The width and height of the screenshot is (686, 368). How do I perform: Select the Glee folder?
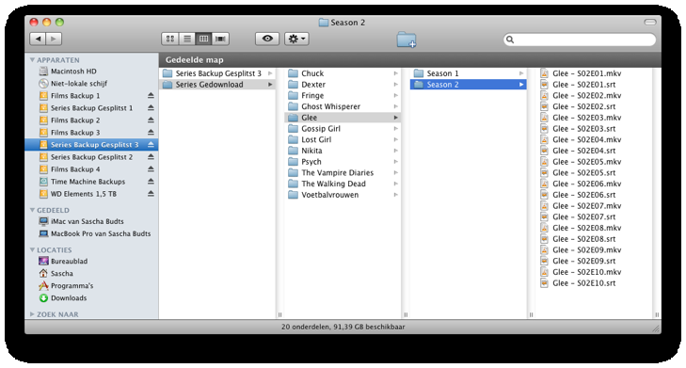pyautogui.click(x=343, y=118)
